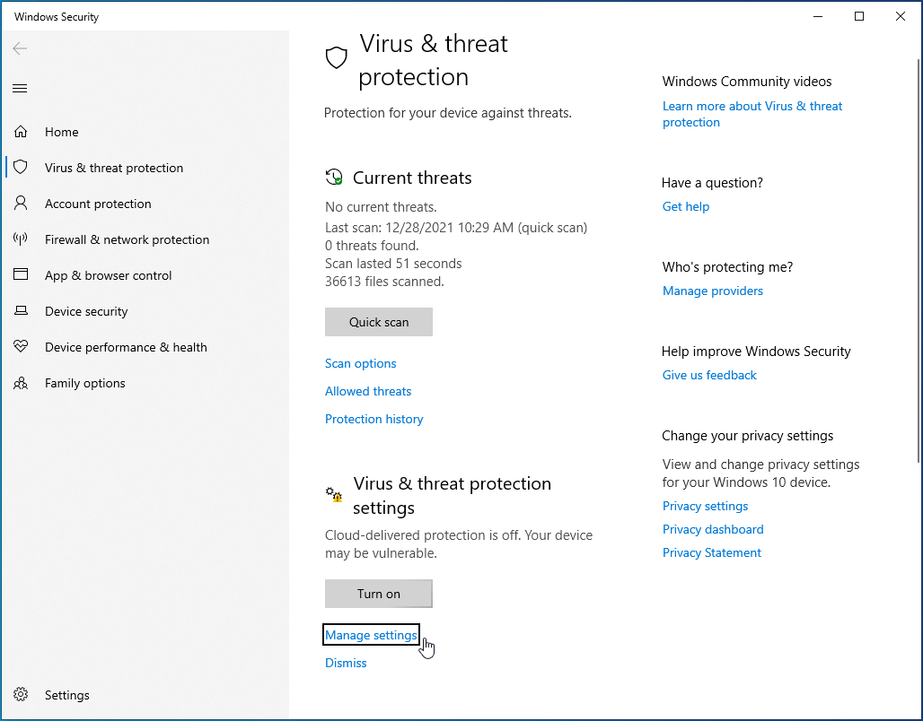Go back using the back arrow

click(20, 48)
